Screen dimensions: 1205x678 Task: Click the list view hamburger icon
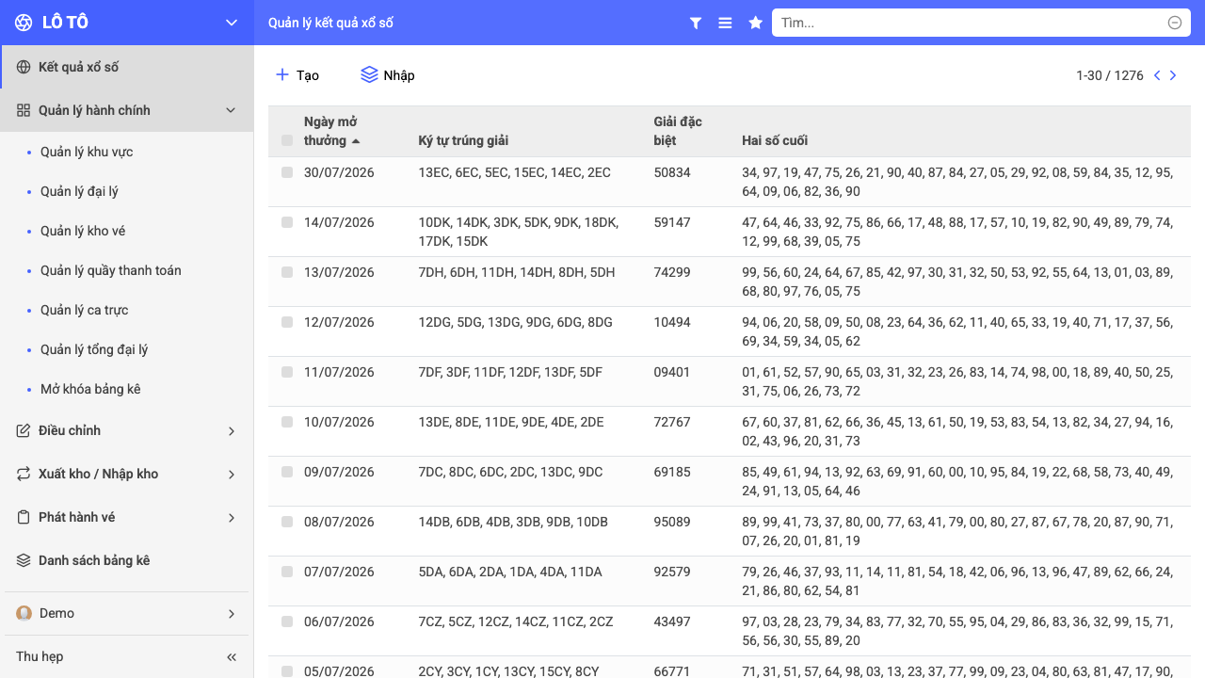click(x=725, y=23)
